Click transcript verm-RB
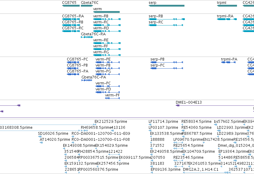The width and height of the screenshot is (254, 174). pos(107,19)
